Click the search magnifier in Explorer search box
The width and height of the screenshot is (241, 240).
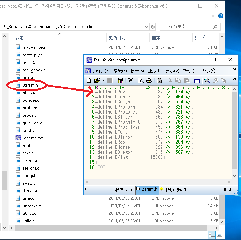(215, 27)
